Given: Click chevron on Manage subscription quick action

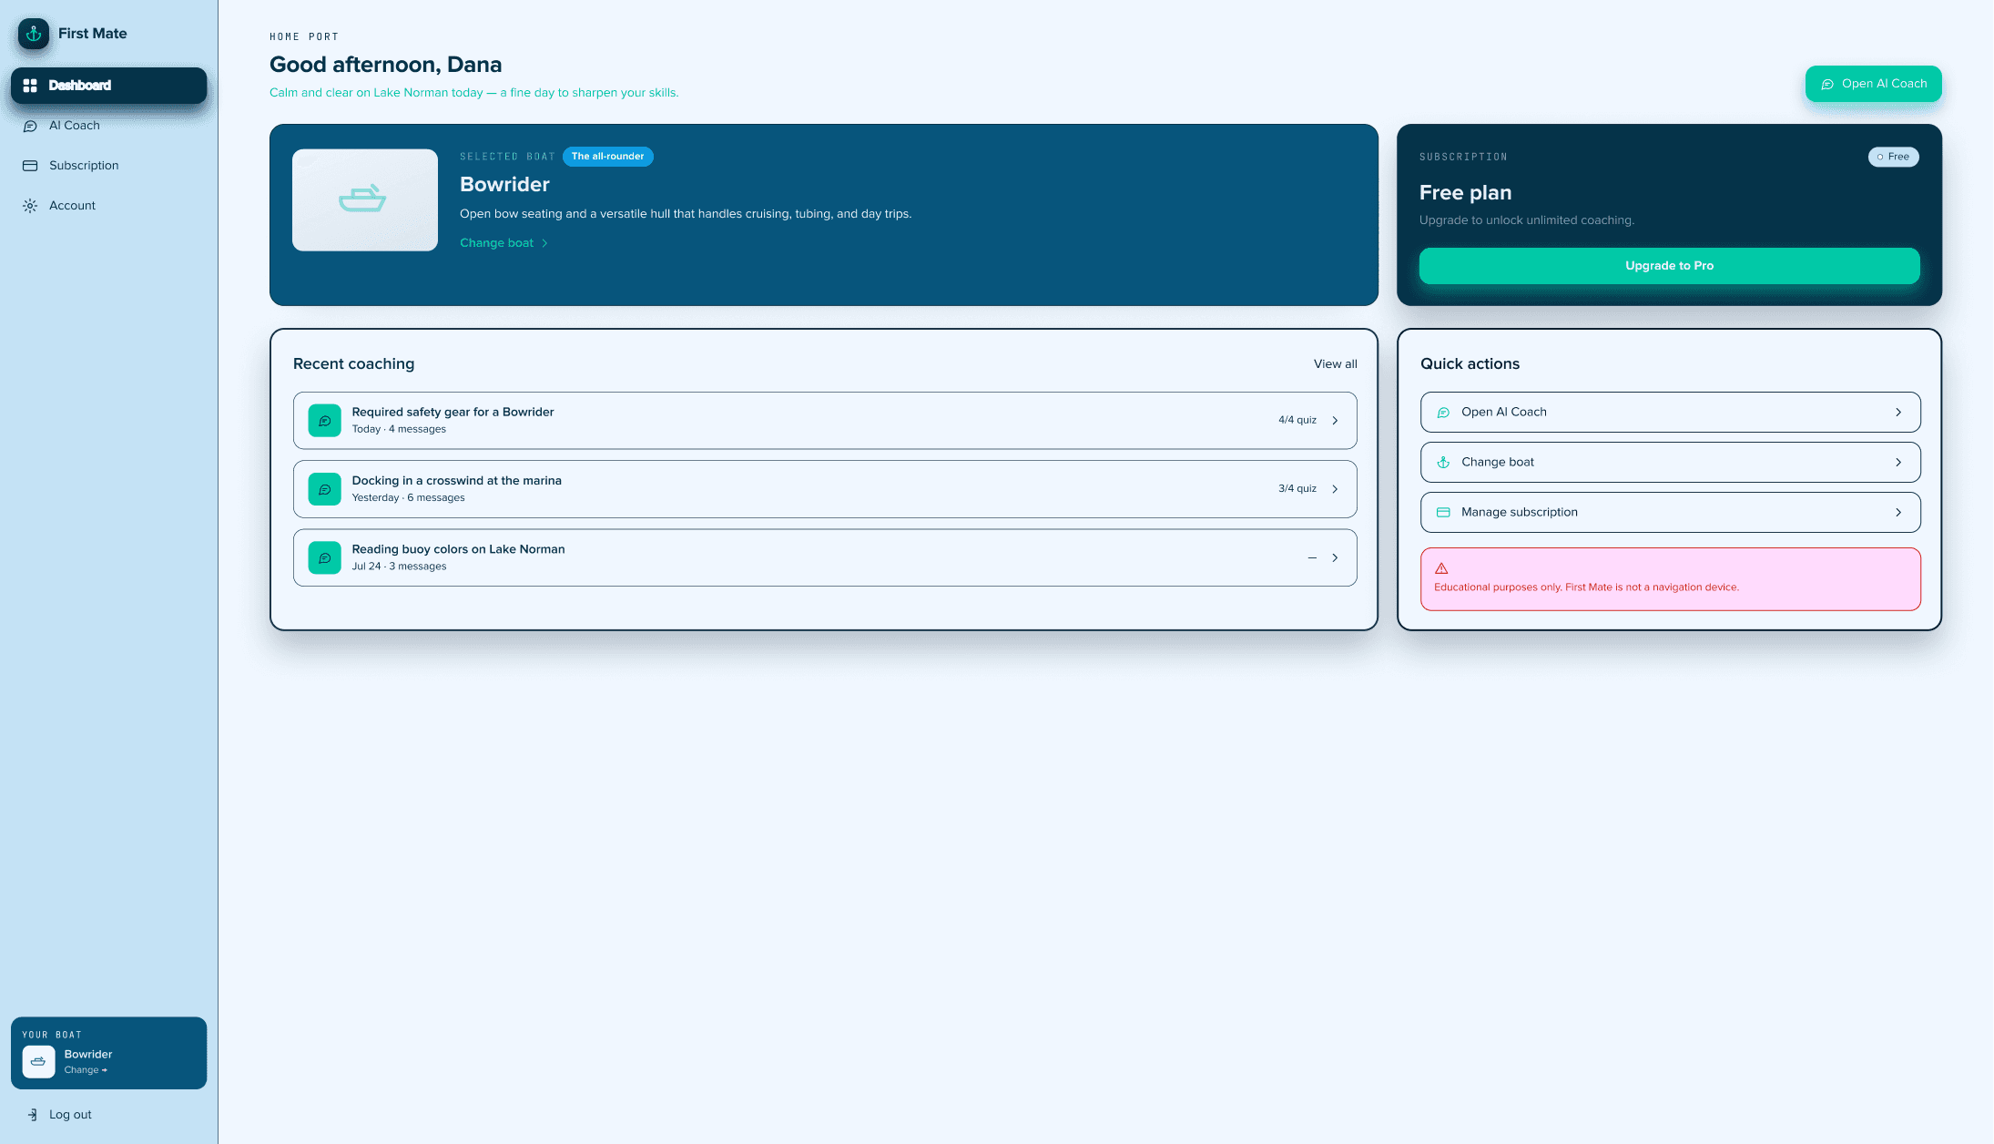Looking at the screenshot, I should 1898,513.
